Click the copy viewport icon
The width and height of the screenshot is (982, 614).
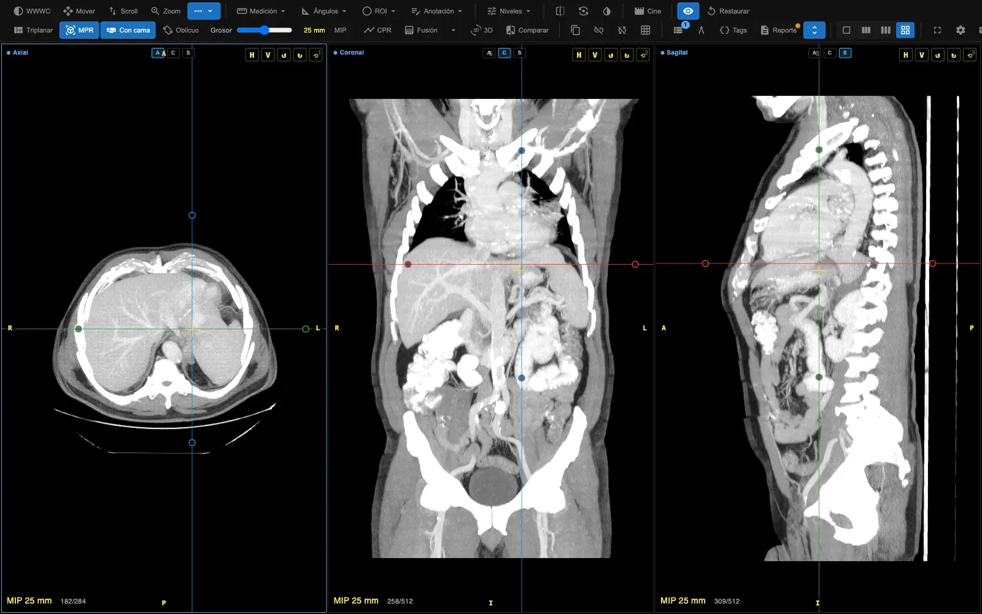(x=575, y=30)
